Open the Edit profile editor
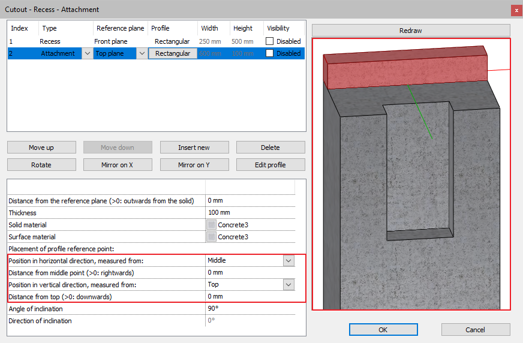 point(270,165)
